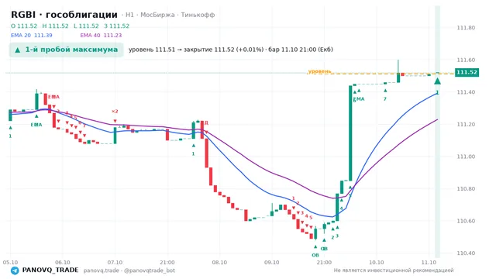Viewport: 496px width, 279px height.
Task: Click the 111.00 price axis label
Action: [x=466, y=157]
